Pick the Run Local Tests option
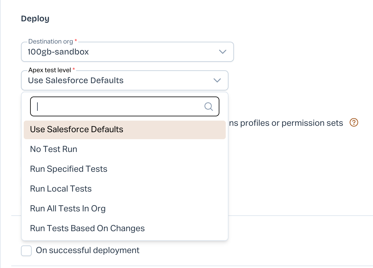Viewport: 373px width, 268px height. (x=61, y=189)
